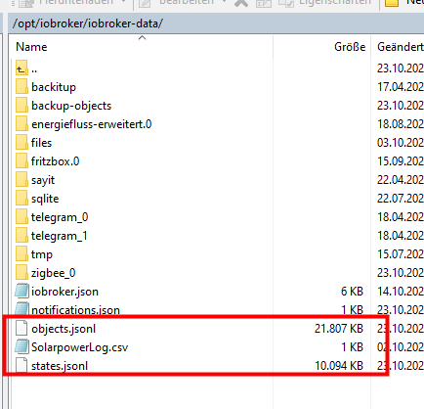424x409 pixels.
Task: Select the SolarpowerLog.csv file icon
Action: (x=21, y=346)
